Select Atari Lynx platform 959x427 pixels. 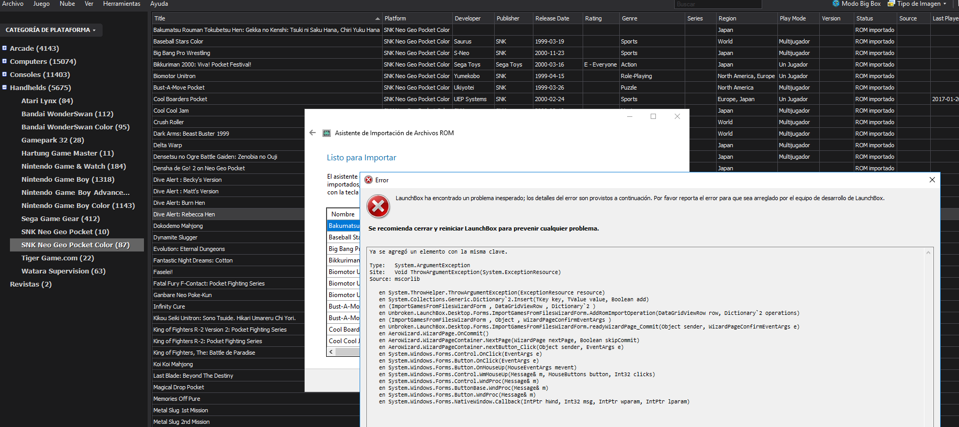(x=47, y=101)
